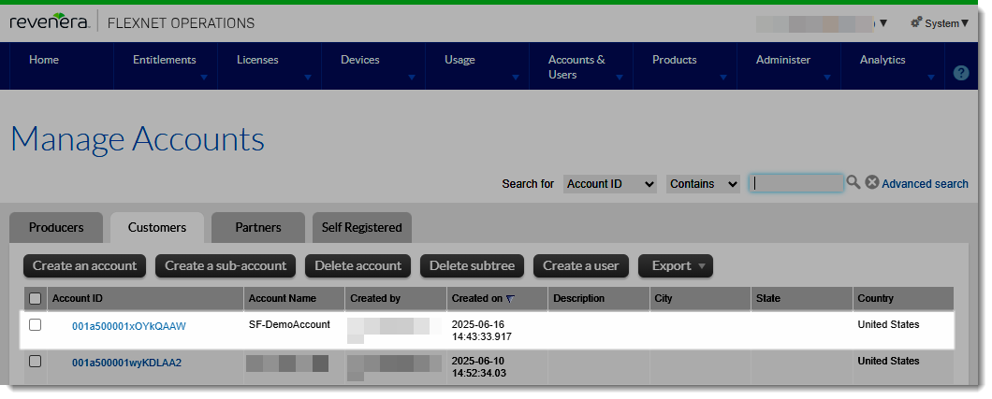Sort by the Created by column
992x399 pixels.
[x=375, y=299]
